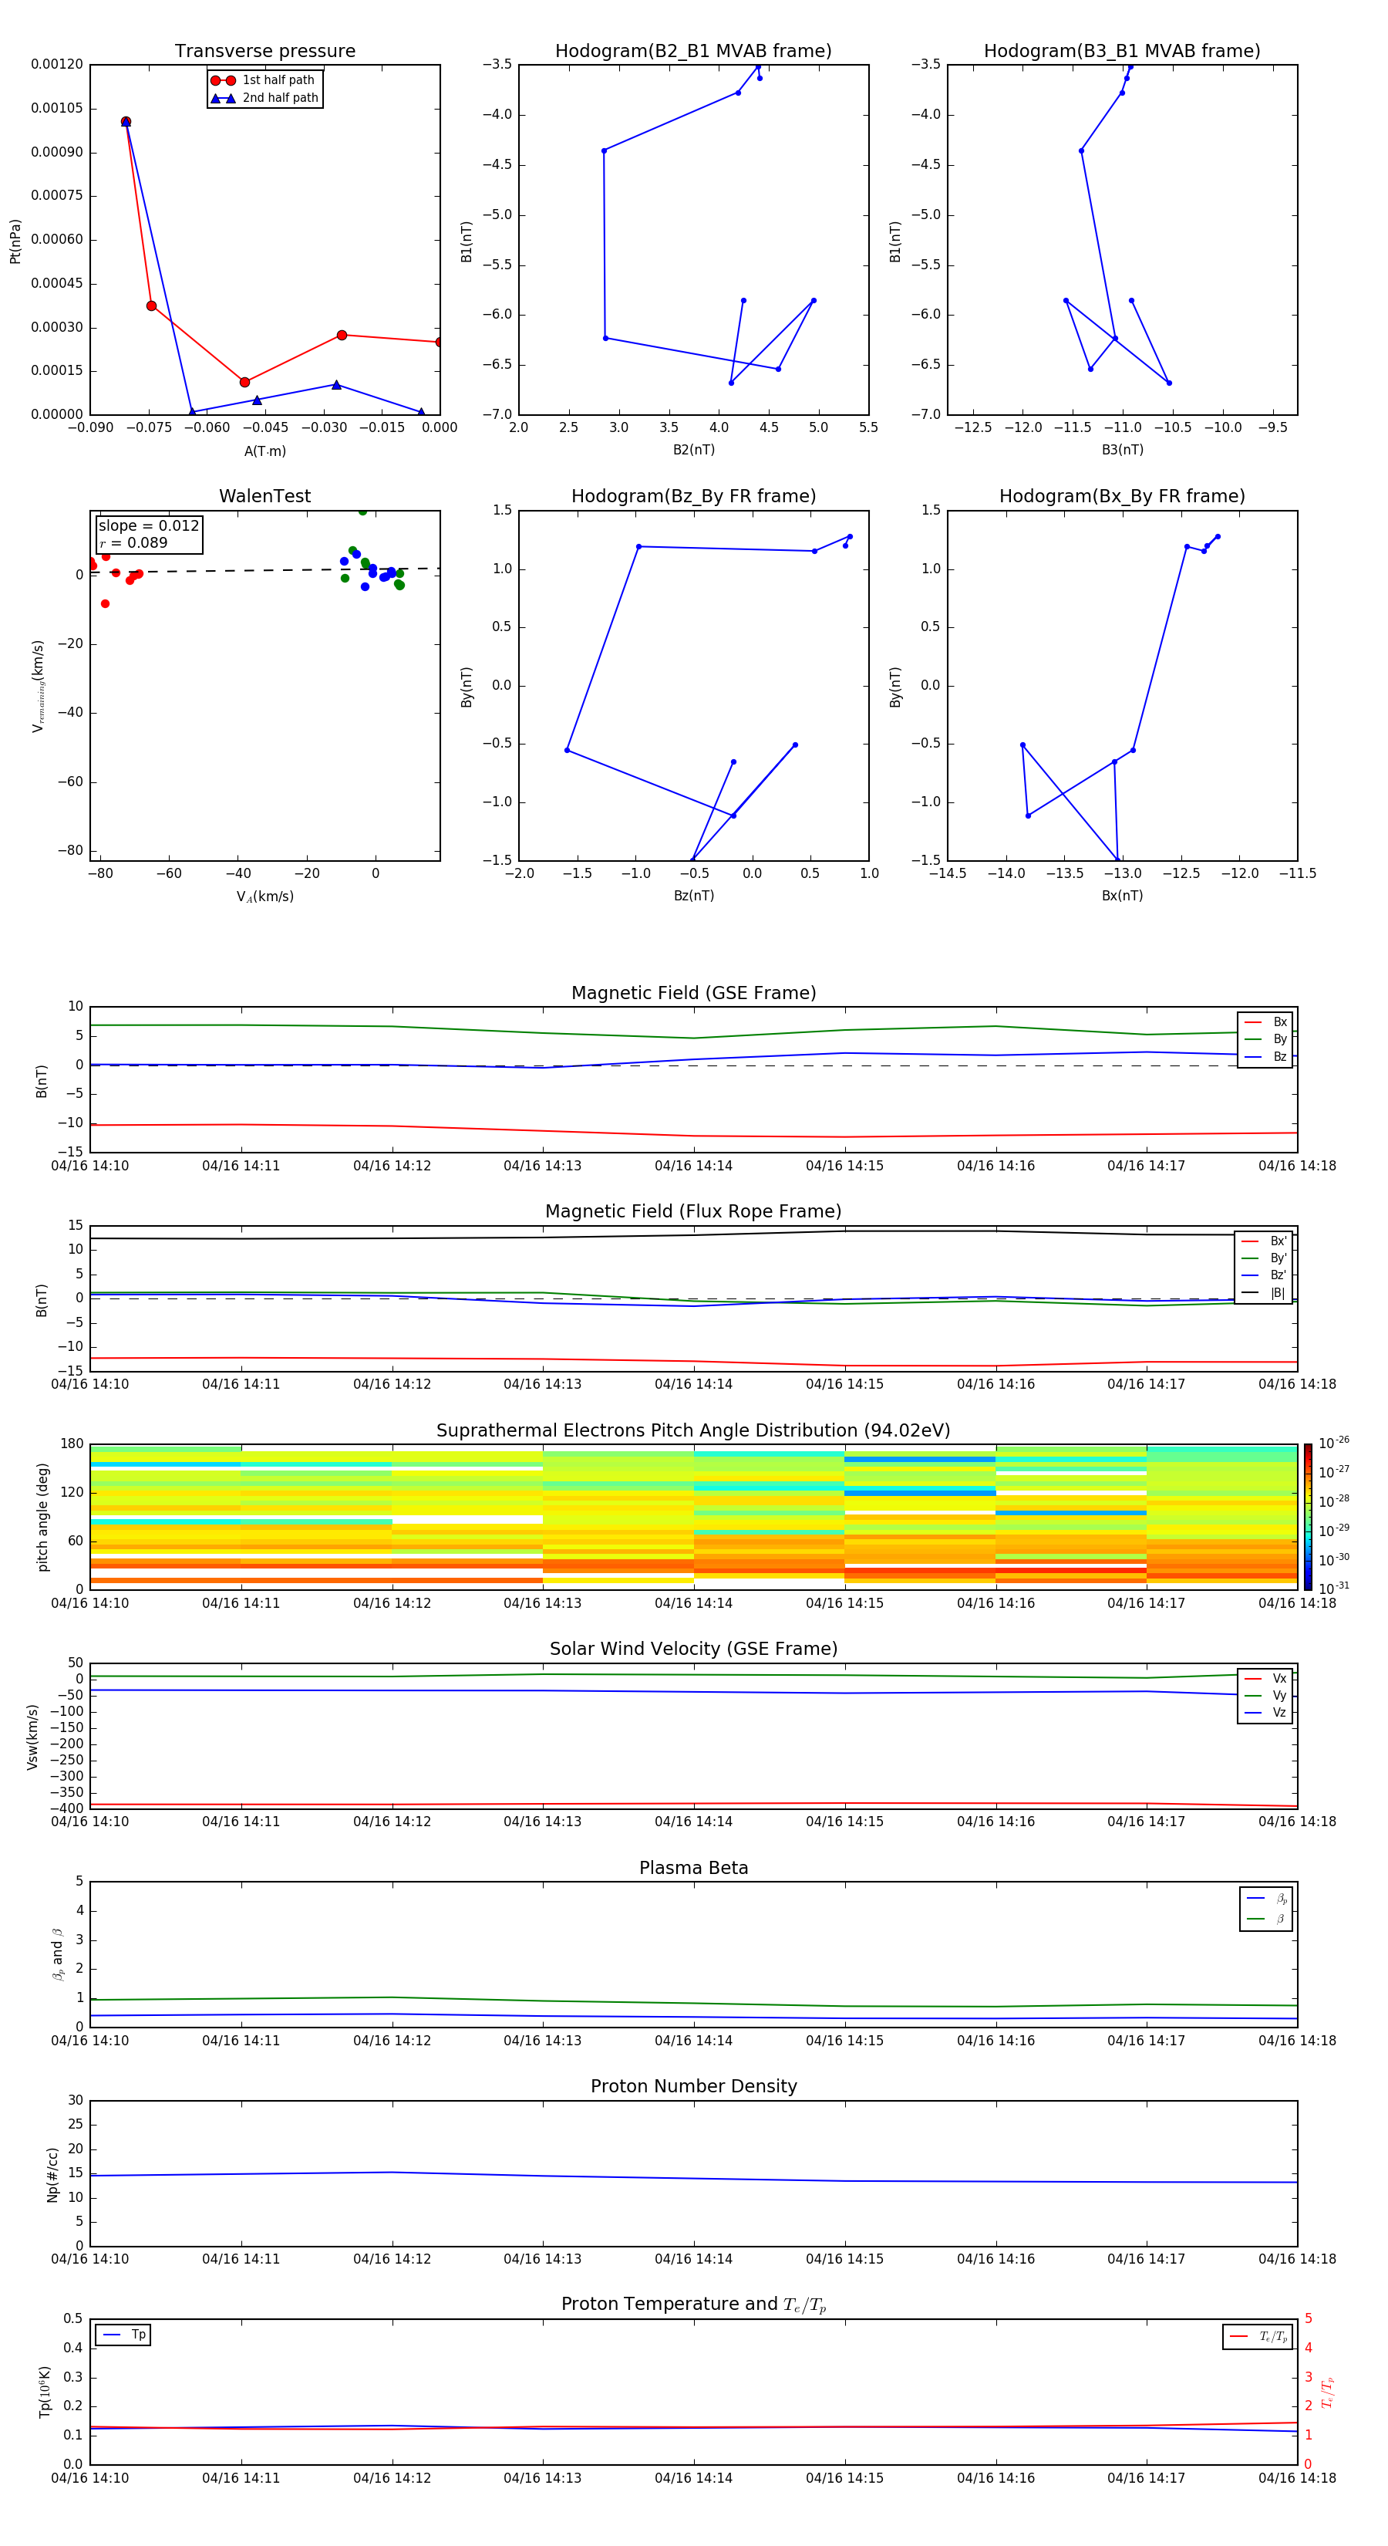Screen dimensions: 1388x2546
Task: Click the 'Hodogram(B2_B1 MVAB frame)' title
Action: (x=692, y=50)
